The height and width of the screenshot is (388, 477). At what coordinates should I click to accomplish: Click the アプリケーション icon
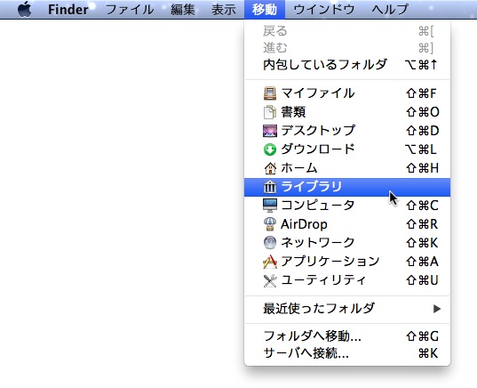coord(270,262)
